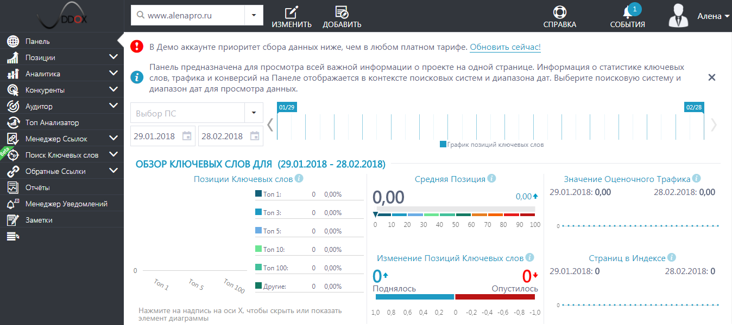Click info icon beside Средняя Позиция
Image resolution: width=732 pixels, height=325 pixels.
coord(491,179)
